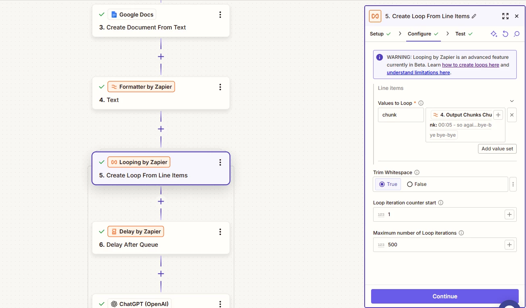Select step 3 Create Document From Text
The height and width of the screenshot is (308, 526).
[161, 21]
